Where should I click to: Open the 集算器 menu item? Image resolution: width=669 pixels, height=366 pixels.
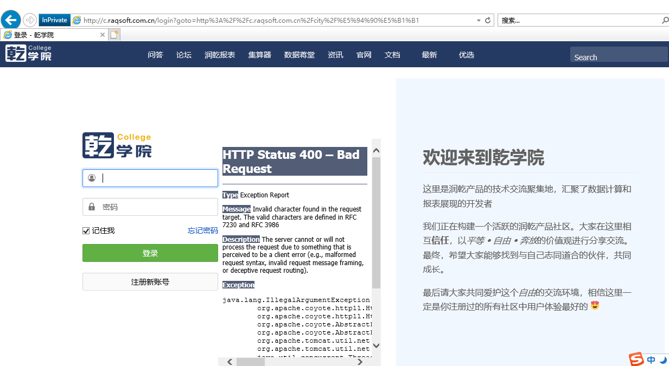pos(259,55)
